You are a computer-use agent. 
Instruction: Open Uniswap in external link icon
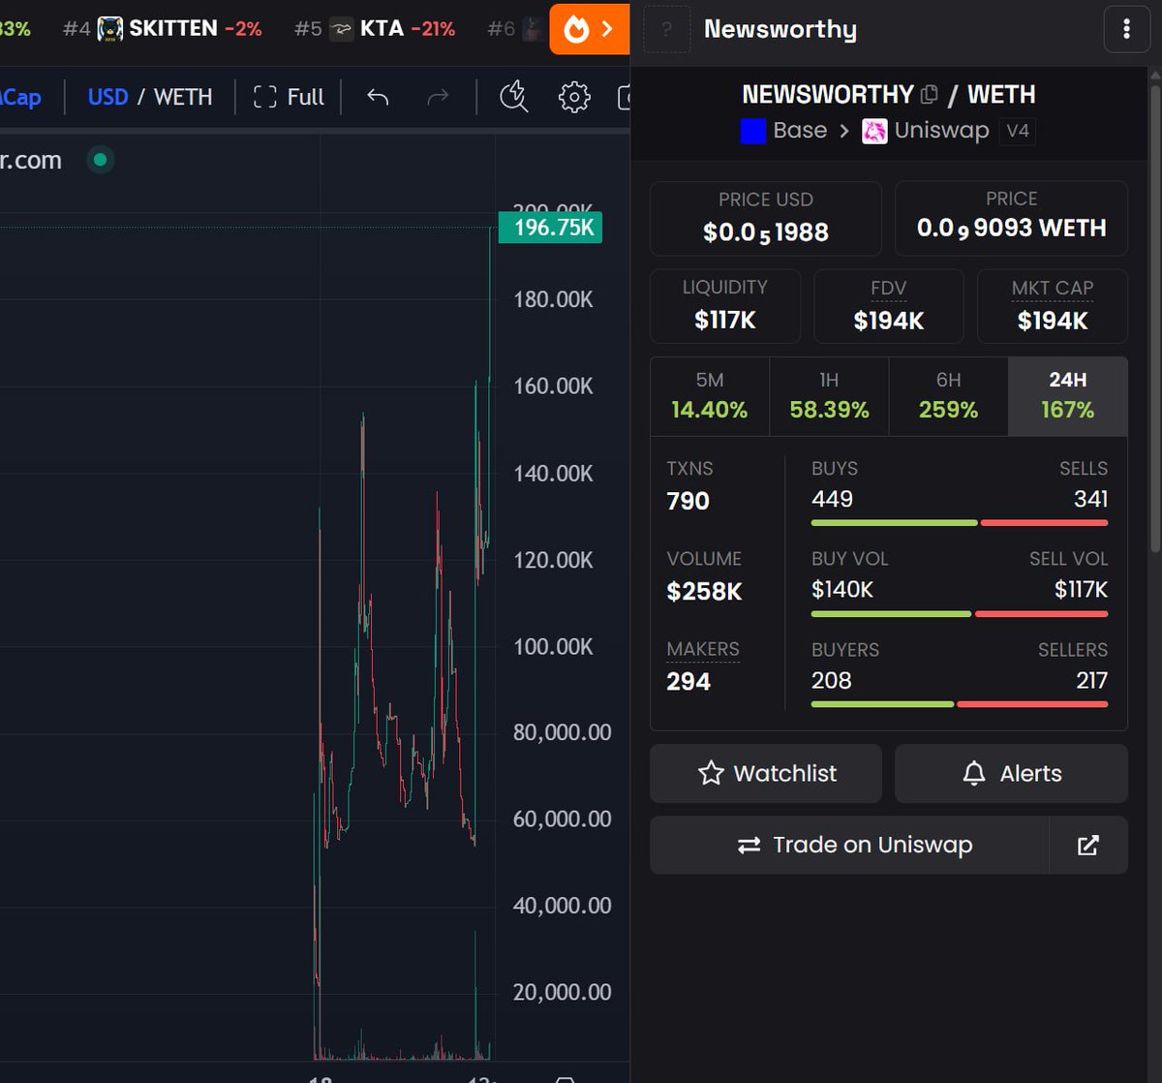point(1088,845)
